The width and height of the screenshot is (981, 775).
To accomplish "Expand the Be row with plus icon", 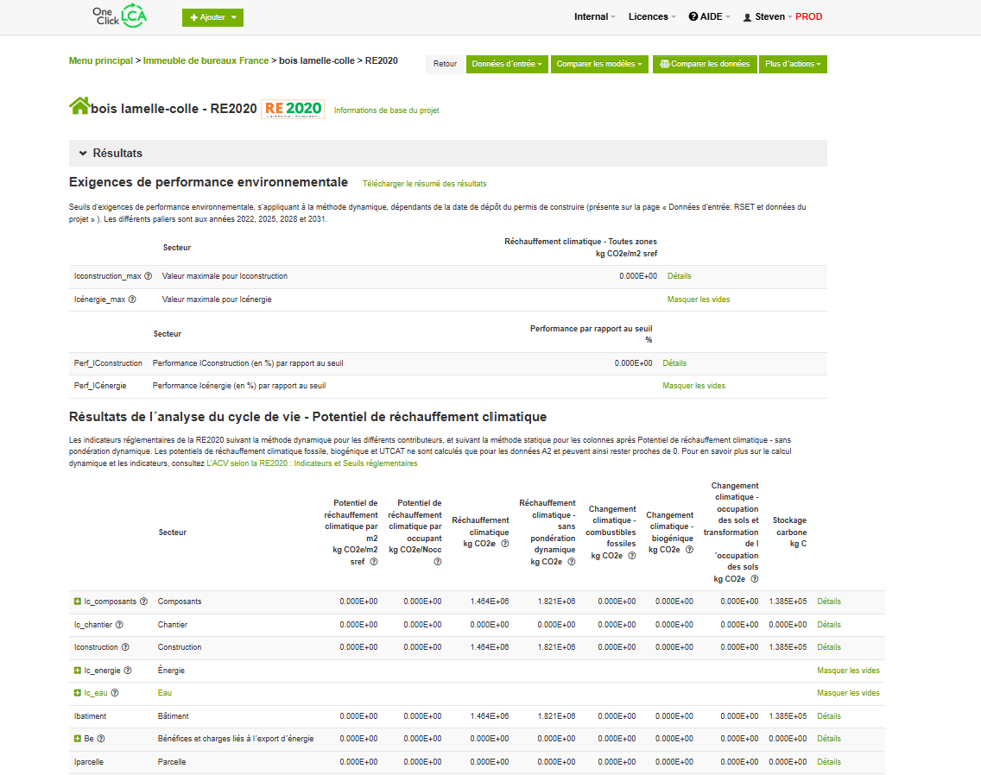I will tap(78, 739).
